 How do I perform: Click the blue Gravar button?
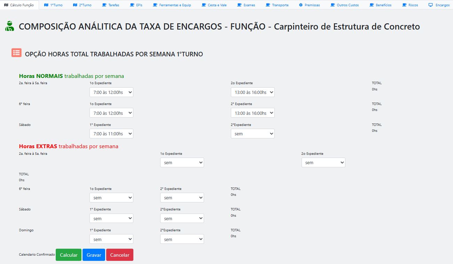pyautogui.click(x=94, y=255)
